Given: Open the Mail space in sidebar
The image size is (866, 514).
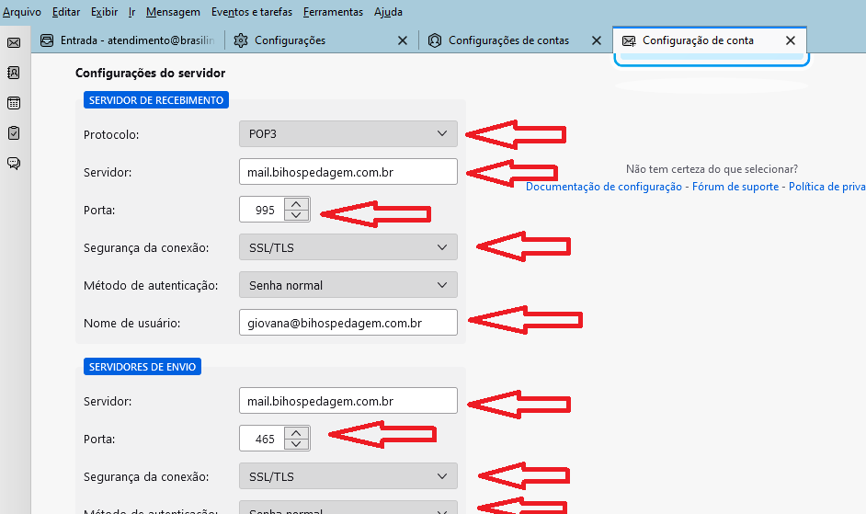Looking at the screenshot, I should 14,42.
